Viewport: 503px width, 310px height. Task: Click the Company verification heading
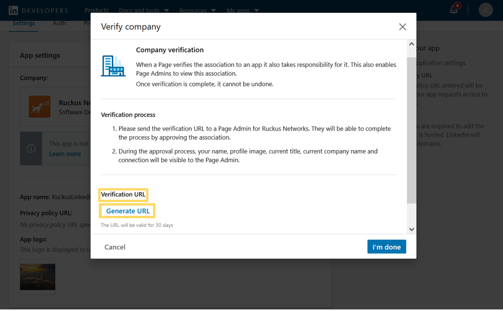pos(170,50)
